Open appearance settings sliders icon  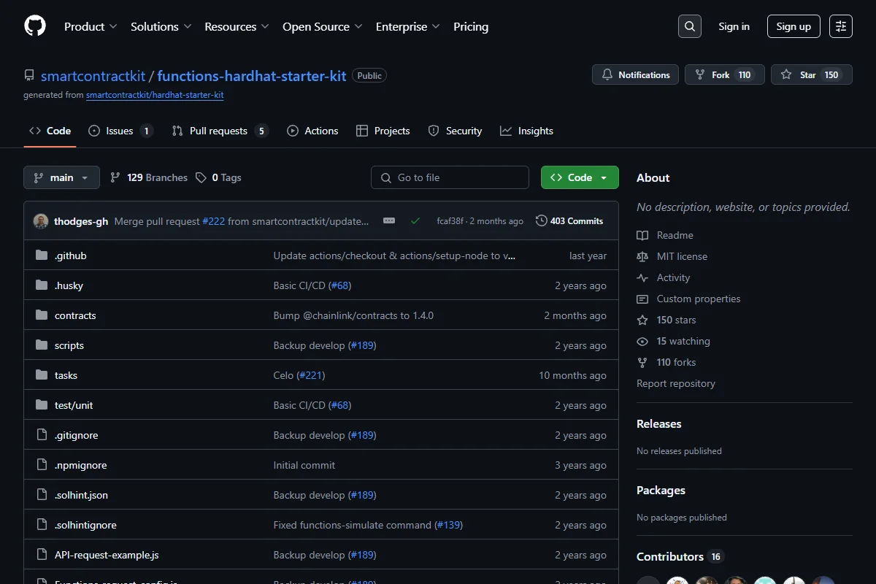(841, 26)
